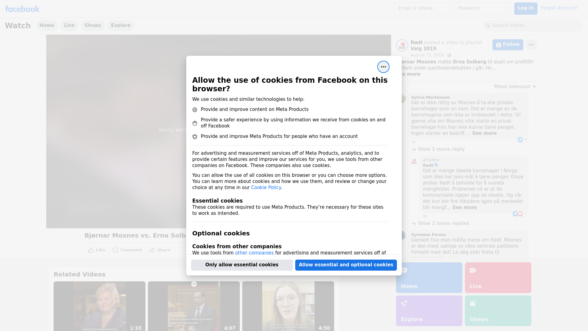Open the green Shows tile

pos(498,311)
